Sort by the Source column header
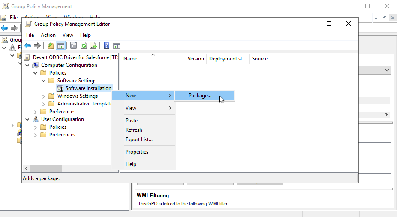The height and width of the screenshot is (217, 397). pyautogui.click(x=292, y=59)
